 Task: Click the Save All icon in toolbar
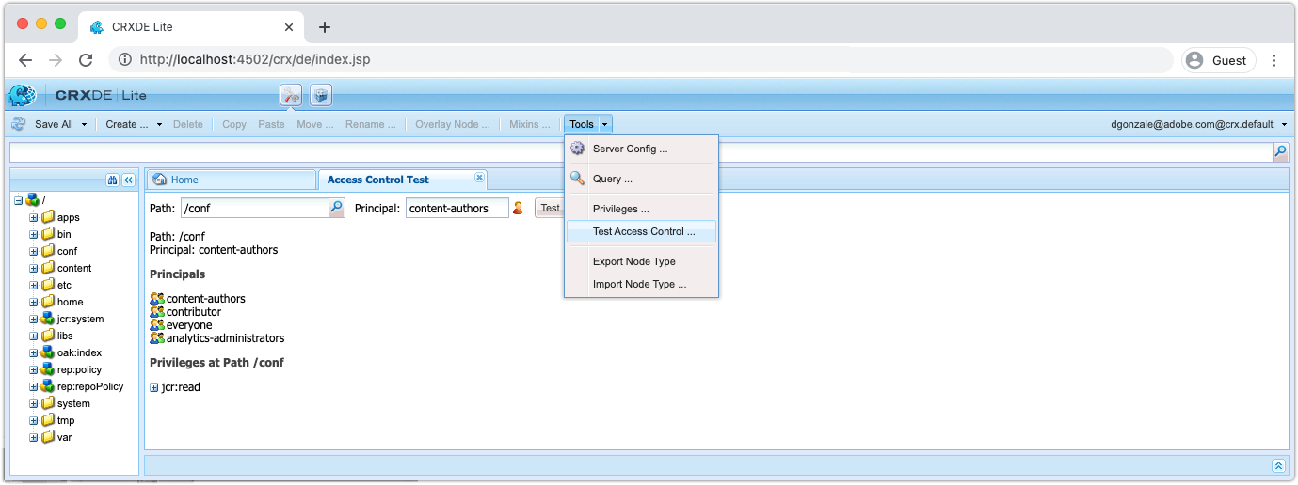click(19, 124)
